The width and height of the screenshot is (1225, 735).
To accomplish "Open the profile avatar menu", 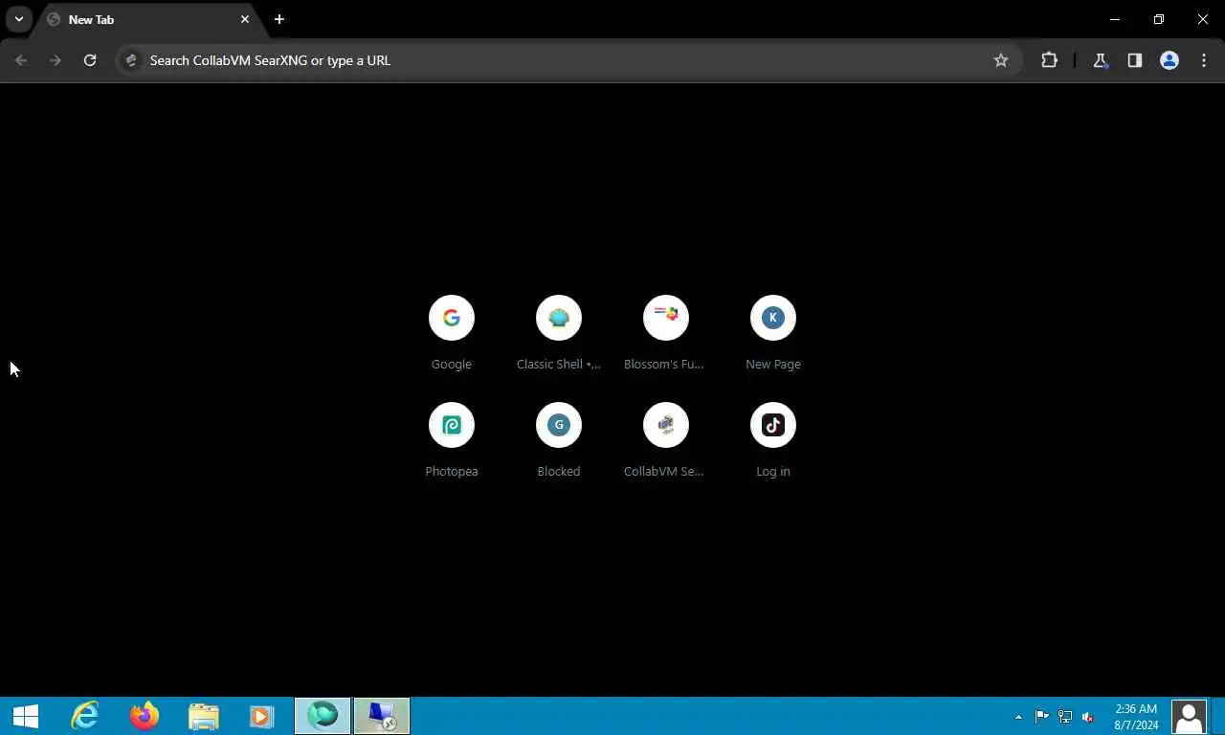I will click(x=1169, y=60).
